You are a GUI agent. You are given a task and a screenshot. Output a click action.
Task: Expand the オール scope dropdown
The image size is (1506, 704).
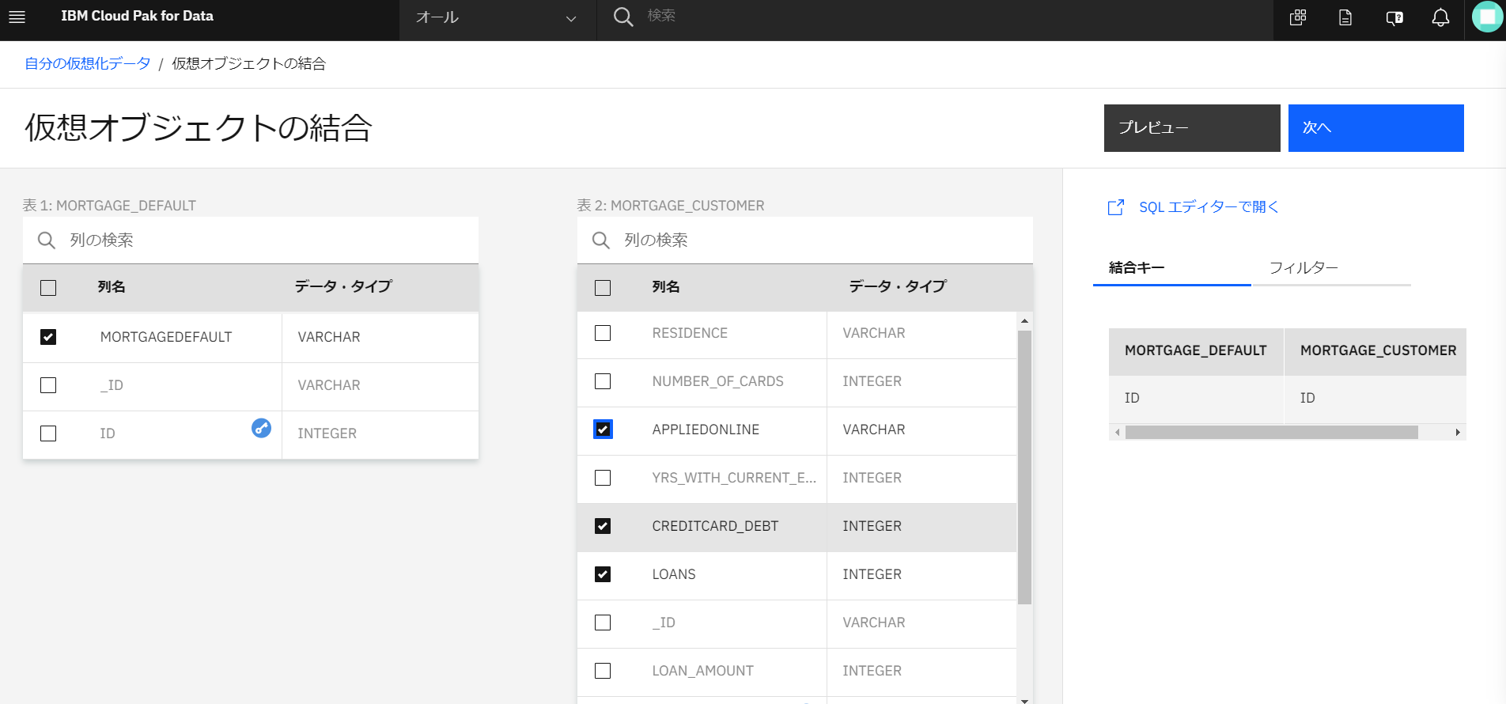click(497, 17)
